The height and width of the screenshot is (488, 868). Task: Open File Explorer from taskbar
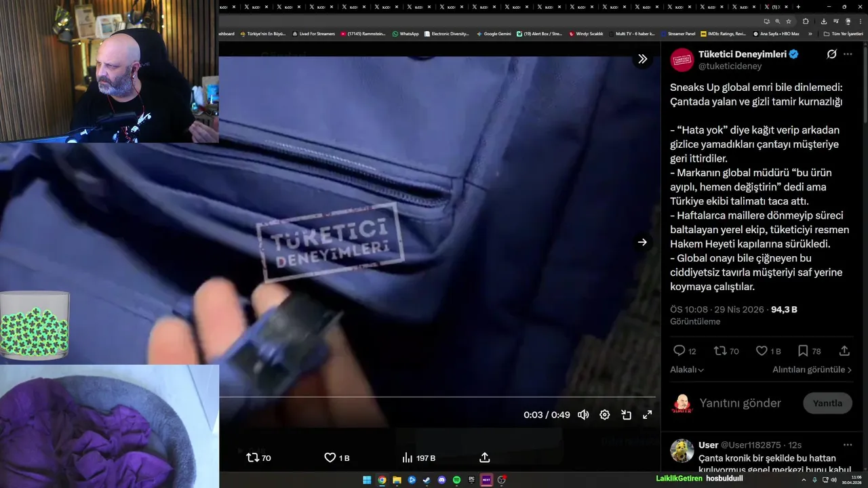pyautogui.click(x=397, y=480)
